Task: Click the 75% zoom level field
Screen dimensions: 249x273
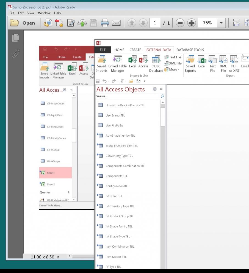Action: tap(207, 23)
